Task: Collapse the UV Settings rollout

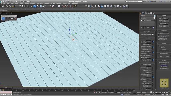Action: (164, 30)
